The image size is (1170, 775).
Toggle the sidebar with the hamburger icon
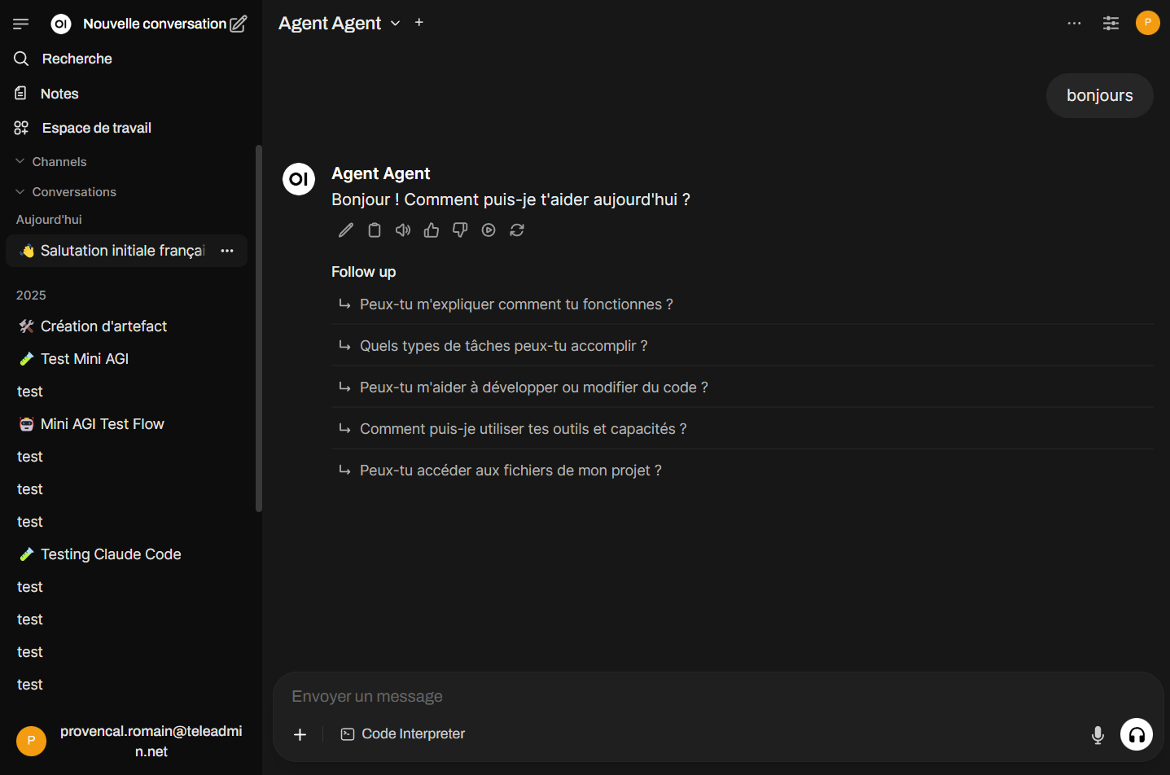20,23
